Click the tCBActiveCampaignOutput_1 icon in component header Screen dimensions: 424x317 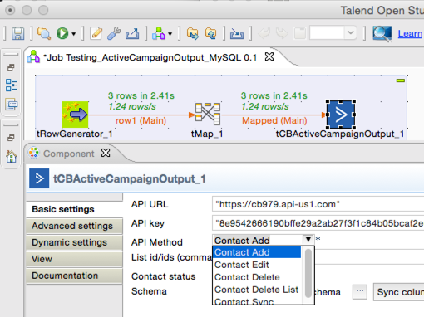click(x=39, y=178)
